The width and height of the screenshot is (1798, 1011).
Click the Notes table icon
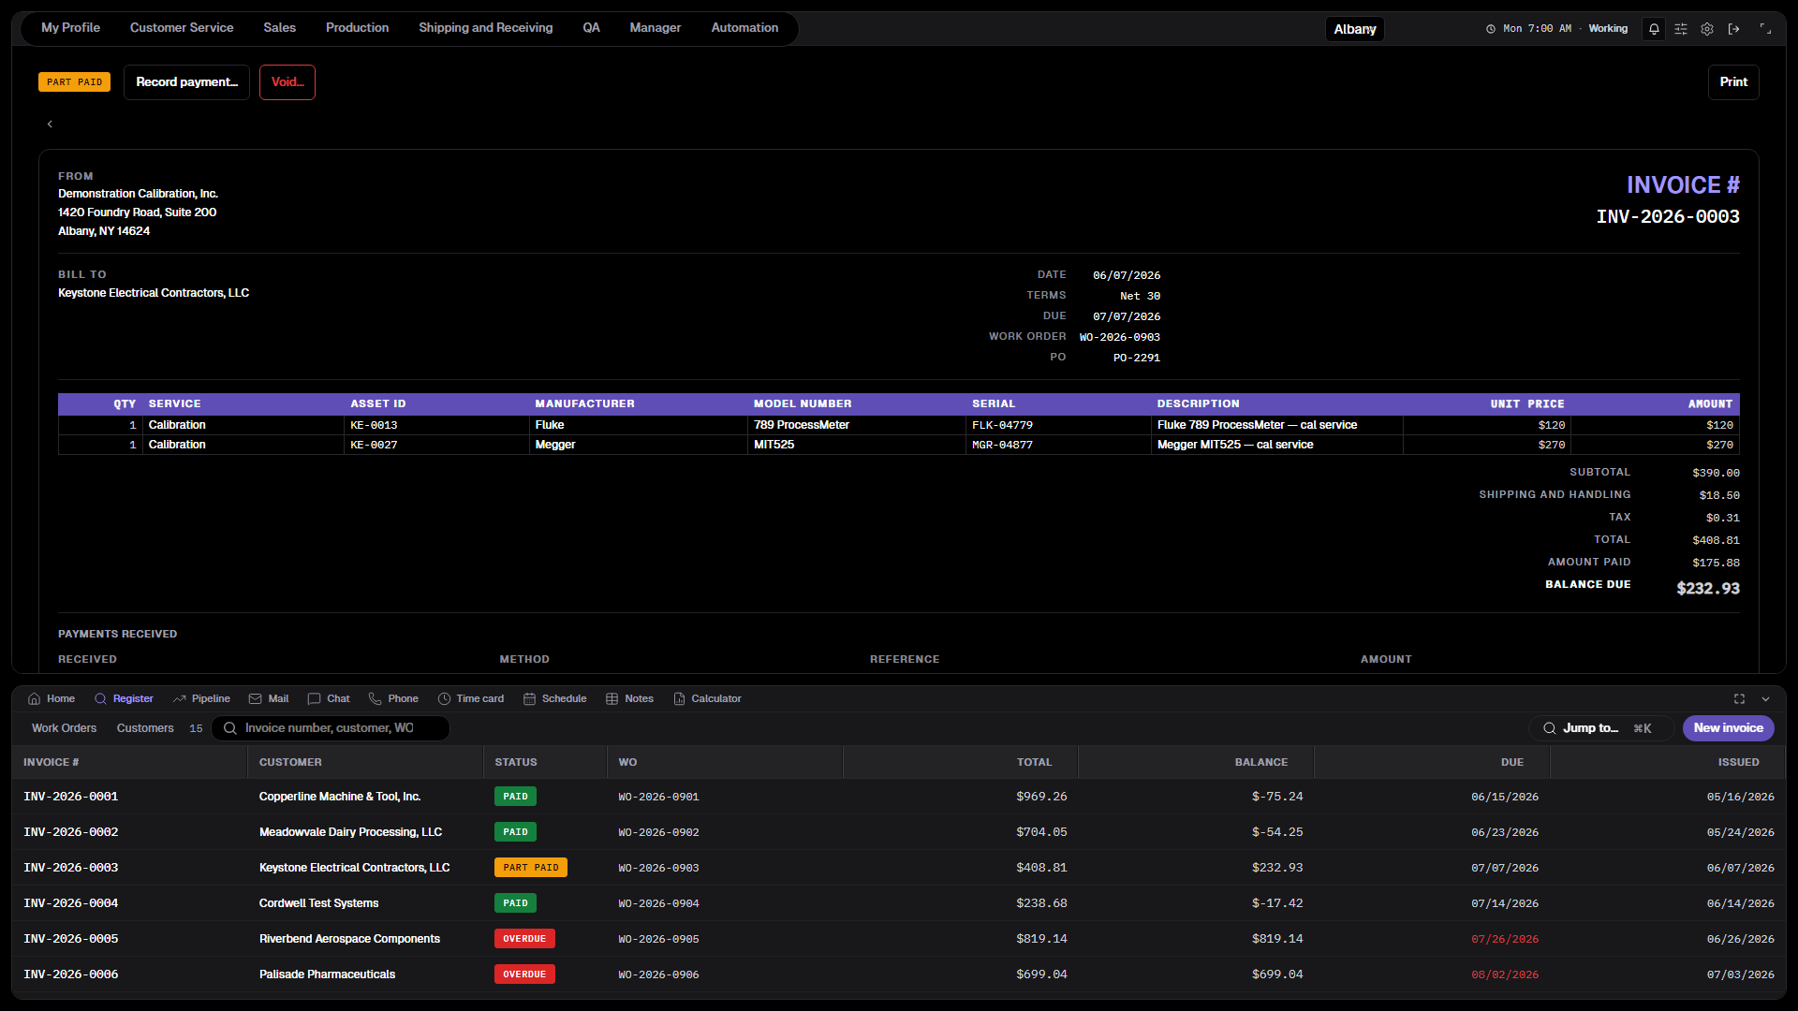point(612,699)
